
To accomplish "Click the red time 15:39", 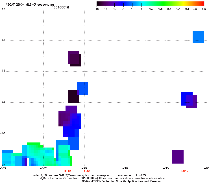I will pos(86,171).
